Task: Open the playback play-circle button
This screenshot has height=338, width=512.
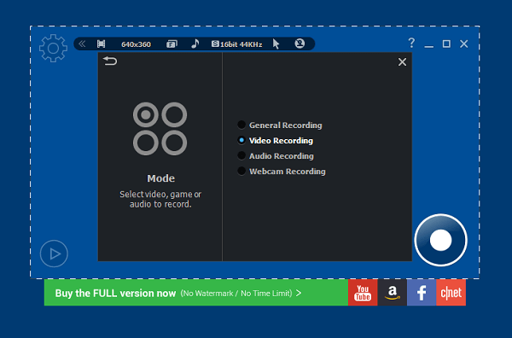Action: pos(54,253)
